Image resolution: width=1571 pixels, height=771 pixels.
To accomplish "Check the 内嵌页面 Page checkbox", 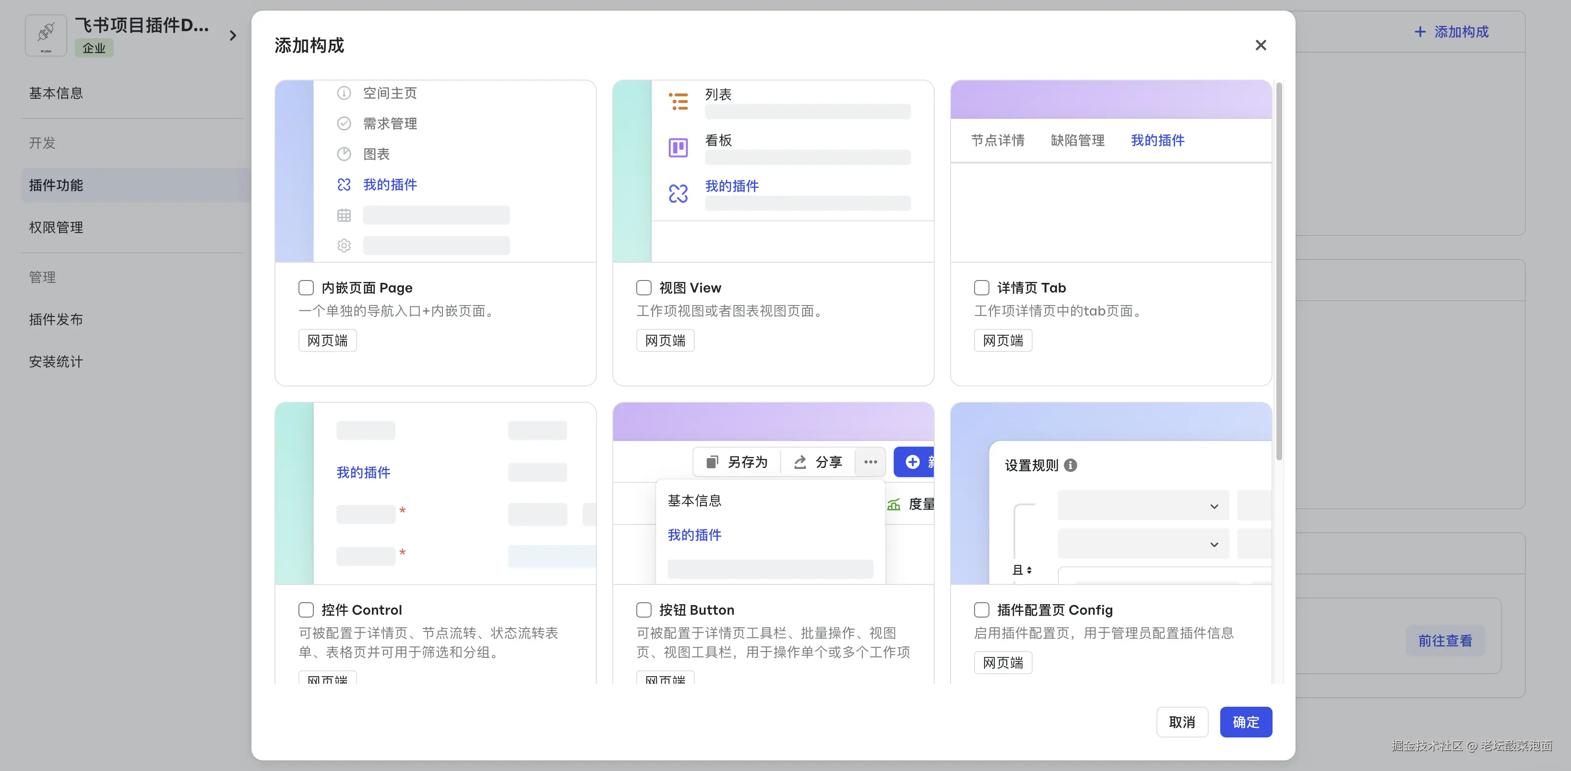I will (306, 288).
